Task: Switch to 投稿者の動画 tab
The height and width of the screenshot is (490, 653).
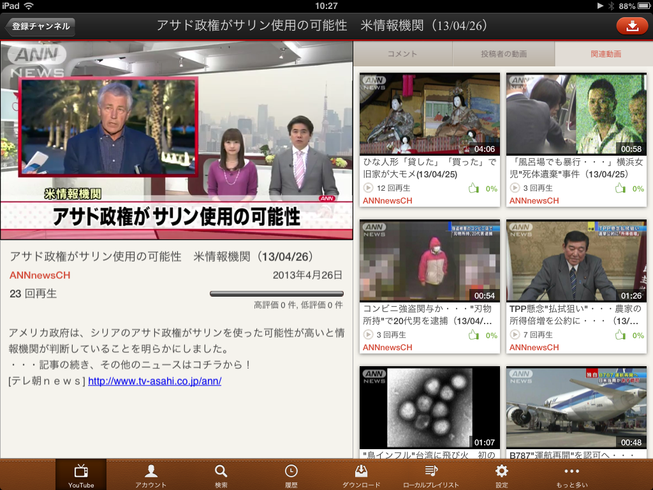Action: pos(504,54)
